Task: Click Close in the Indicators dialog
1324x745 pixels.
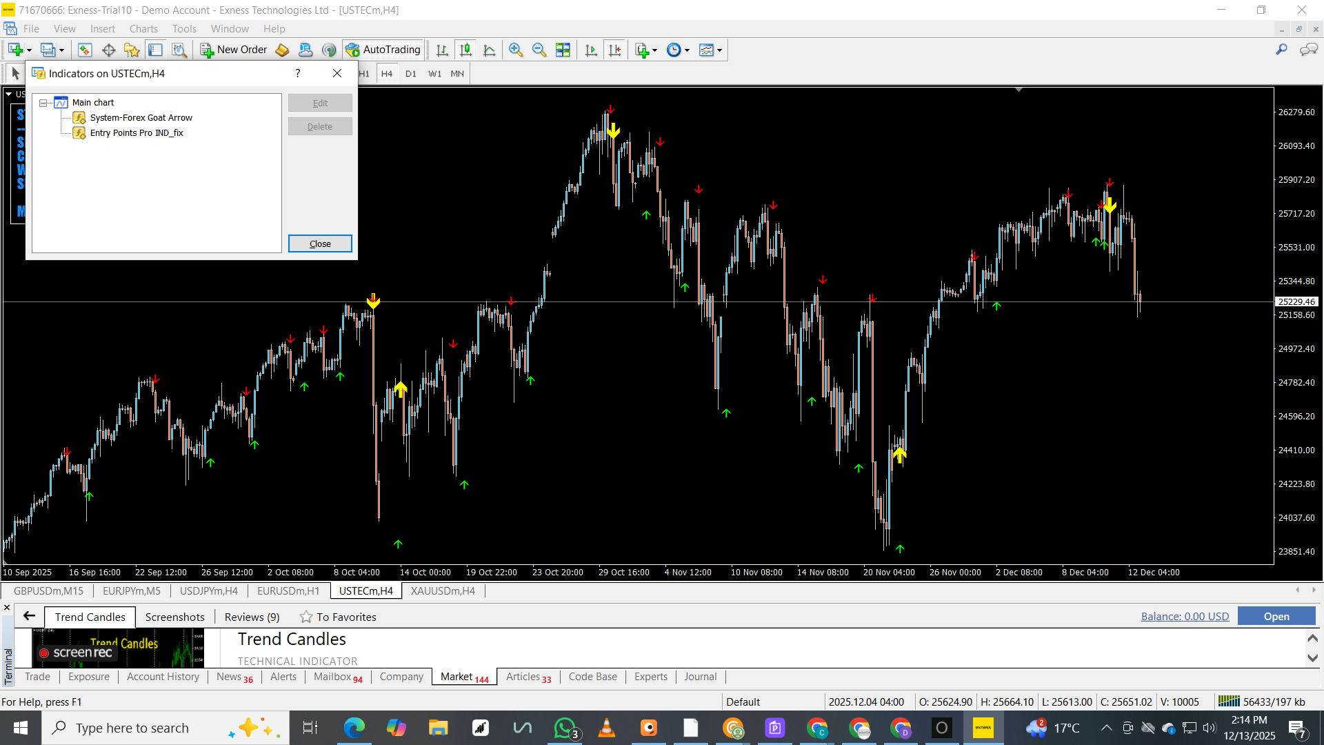Action: click(x=320, y=244)
